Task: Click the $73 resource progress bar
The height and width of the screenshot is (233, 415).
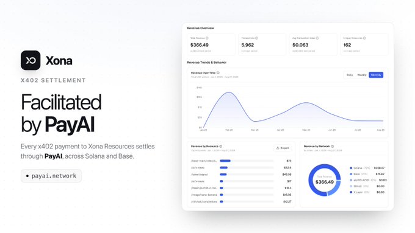Action: coord(247,161)
